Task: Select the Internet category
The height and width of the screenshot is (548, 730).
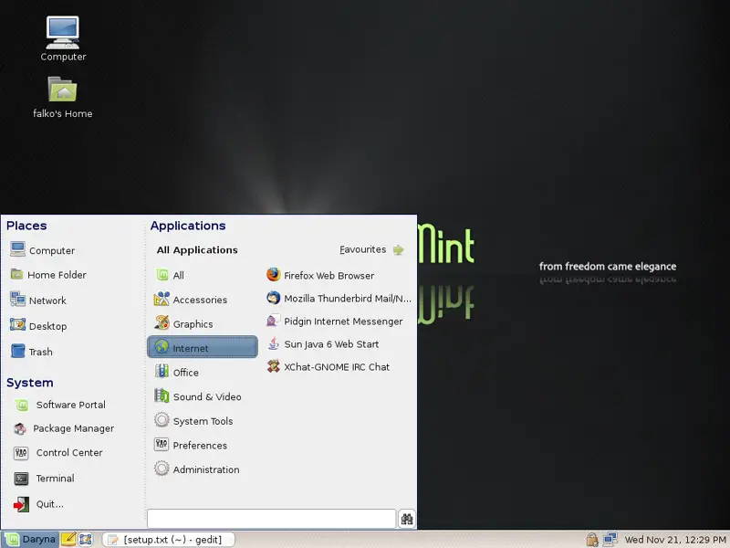Action: (x=203, y=348)
